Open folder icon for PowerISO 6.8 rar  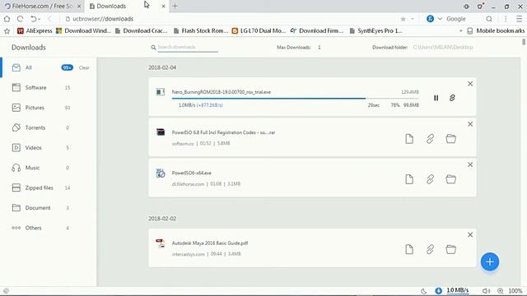[x=450, y=139]
